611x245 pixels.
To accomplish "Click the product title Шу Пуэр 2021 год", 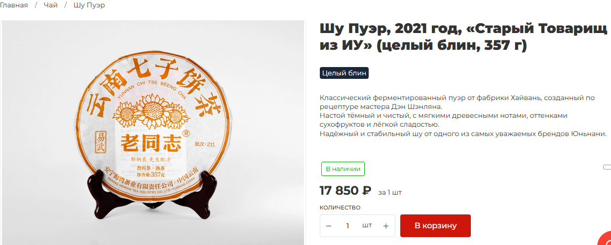I will tap(463, 37).
